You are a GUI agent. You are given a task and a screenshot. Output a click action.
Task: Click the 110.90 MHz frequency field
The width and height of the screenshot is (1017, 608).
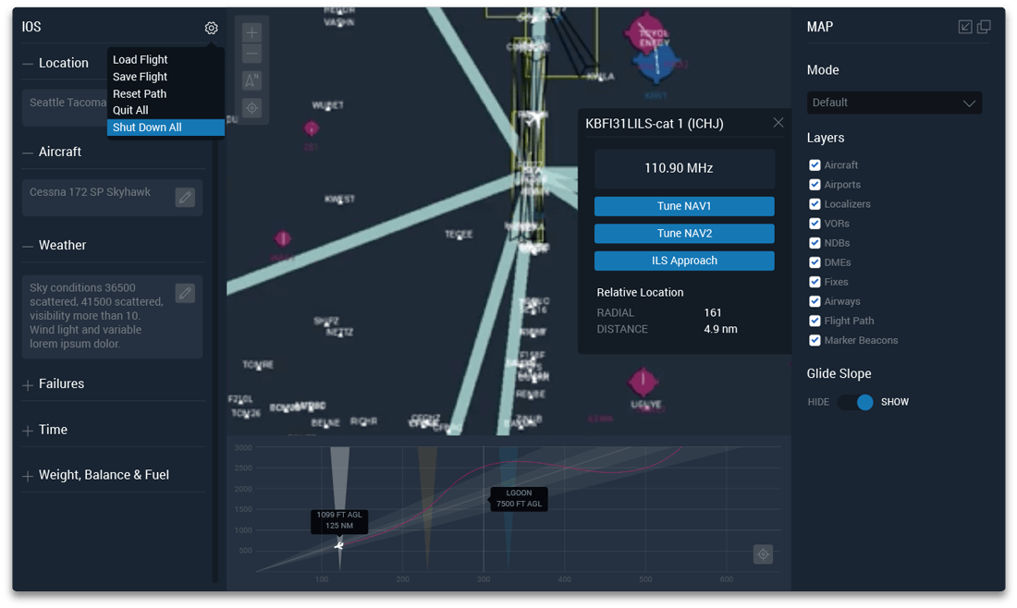(x=683, y=168)
